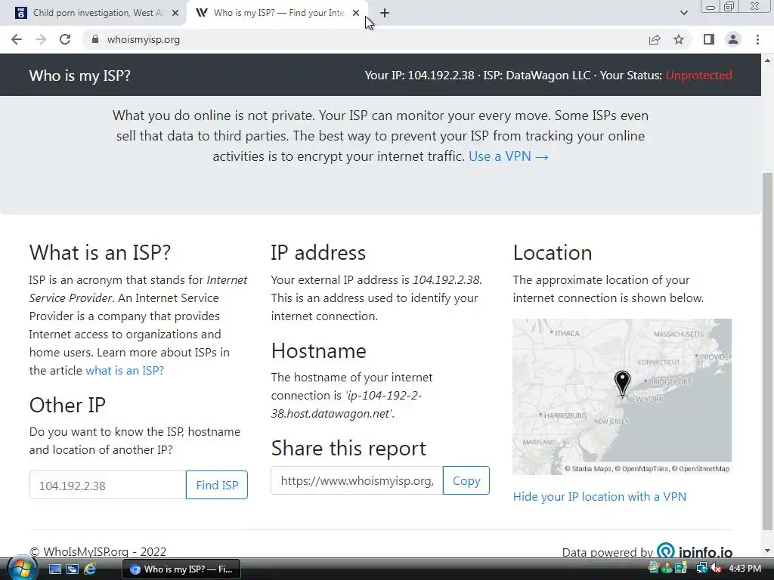
Task: Open the browser side panel
Action: 709,39
